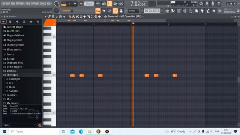Image resolution: width=240 pixels, height=135 pixels.
Task: Open the mixer window icon
Action: [185, 11]
